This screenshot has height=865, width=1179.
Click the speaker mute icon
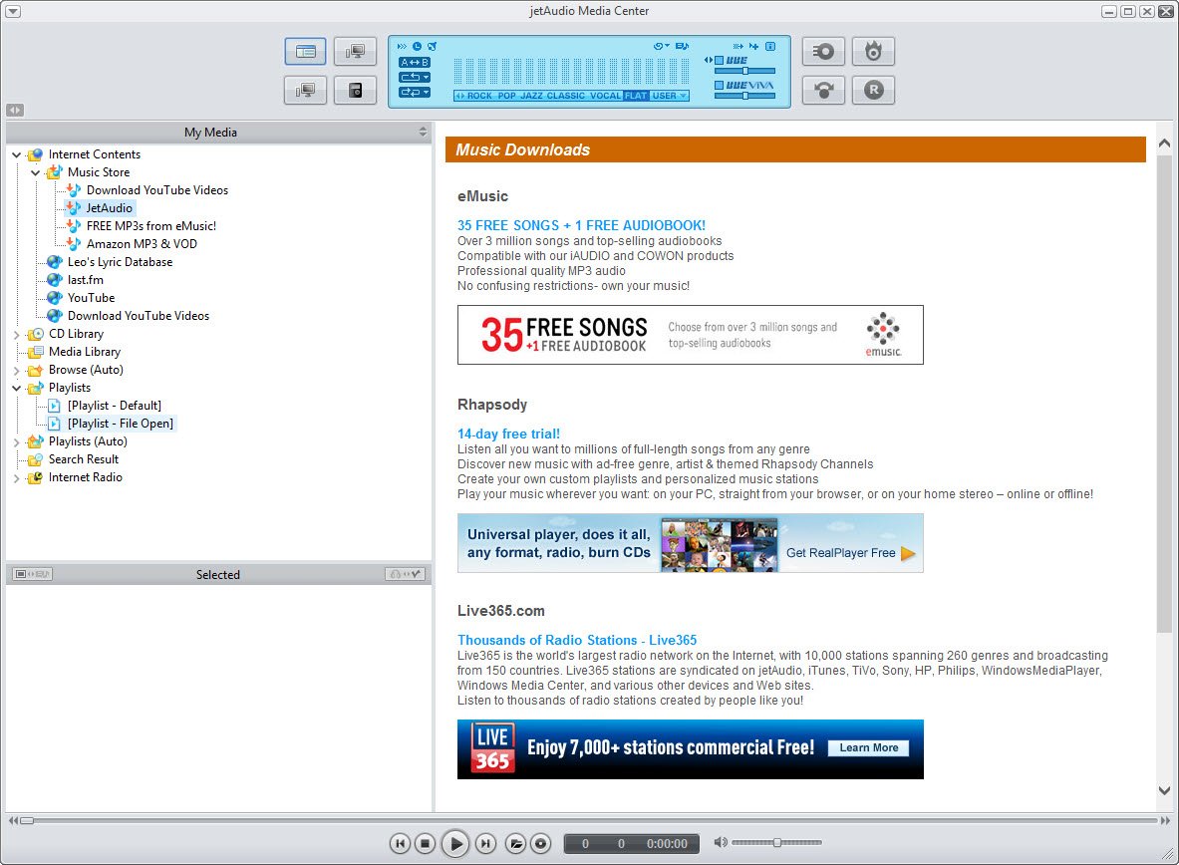pos(721,842)
